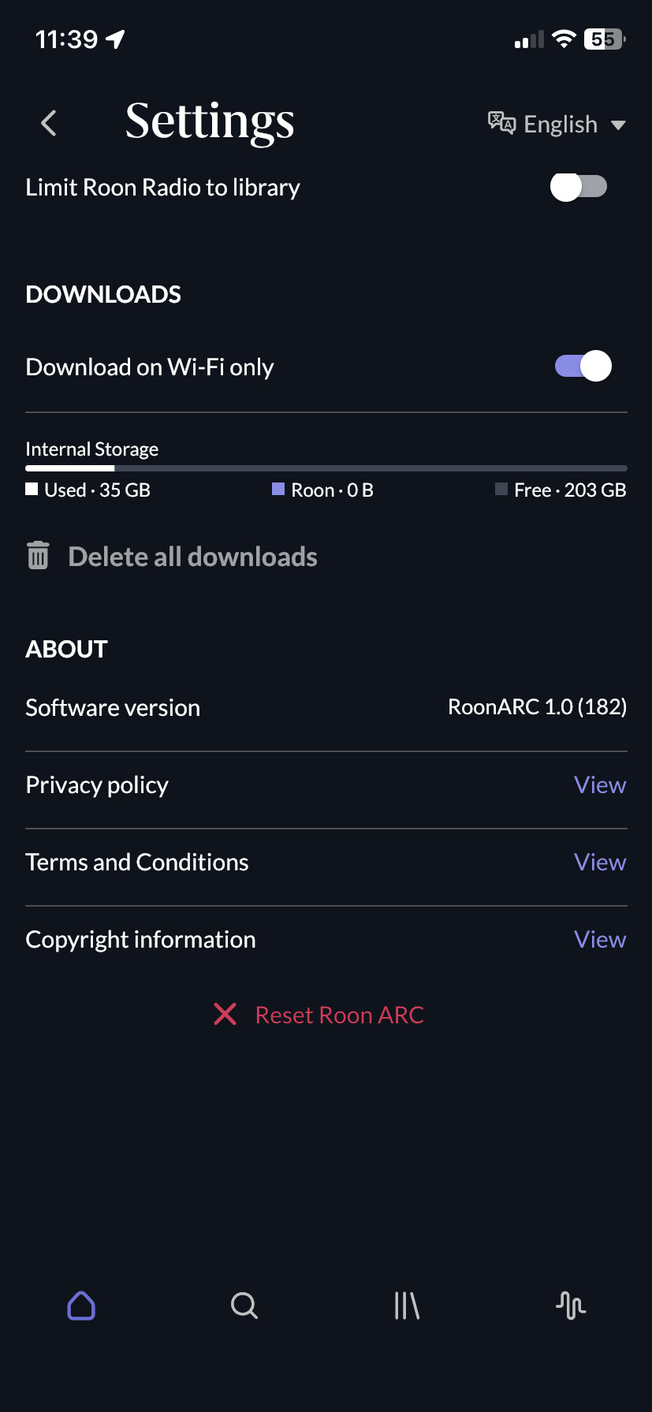View the Privacy policy
The width and height of the screenshot is (652, 1412).
pyautogui.click(x=599, y=784)
